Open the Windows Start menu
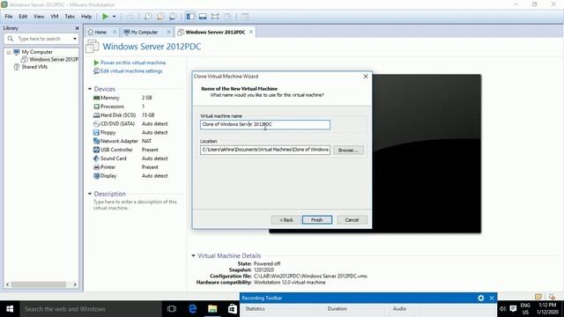 pos(10,309)
